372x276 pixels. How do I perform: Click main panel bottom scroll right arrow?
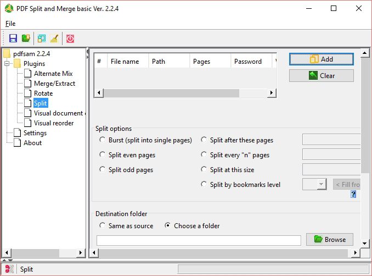[x=355, y=252]
